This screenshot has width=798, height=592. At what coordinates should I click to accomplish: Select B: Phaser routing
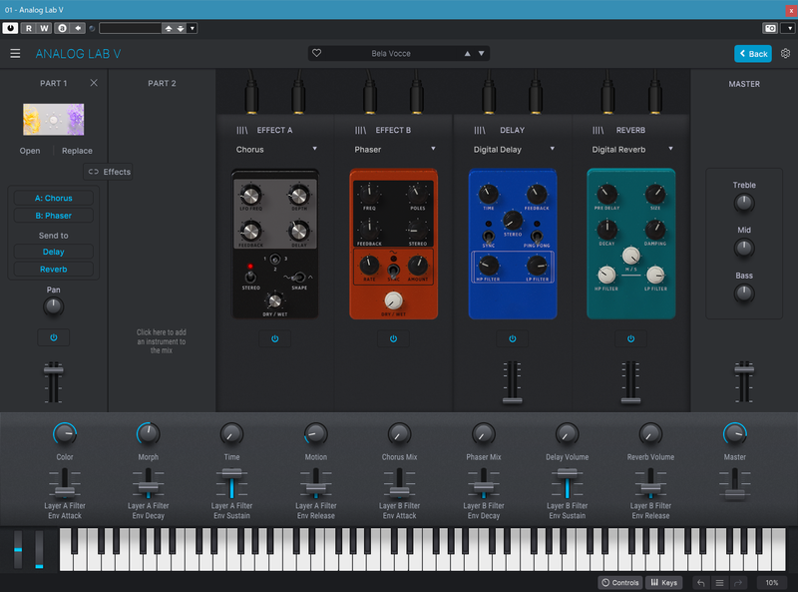pyautogui.click(x=54, y=216)
